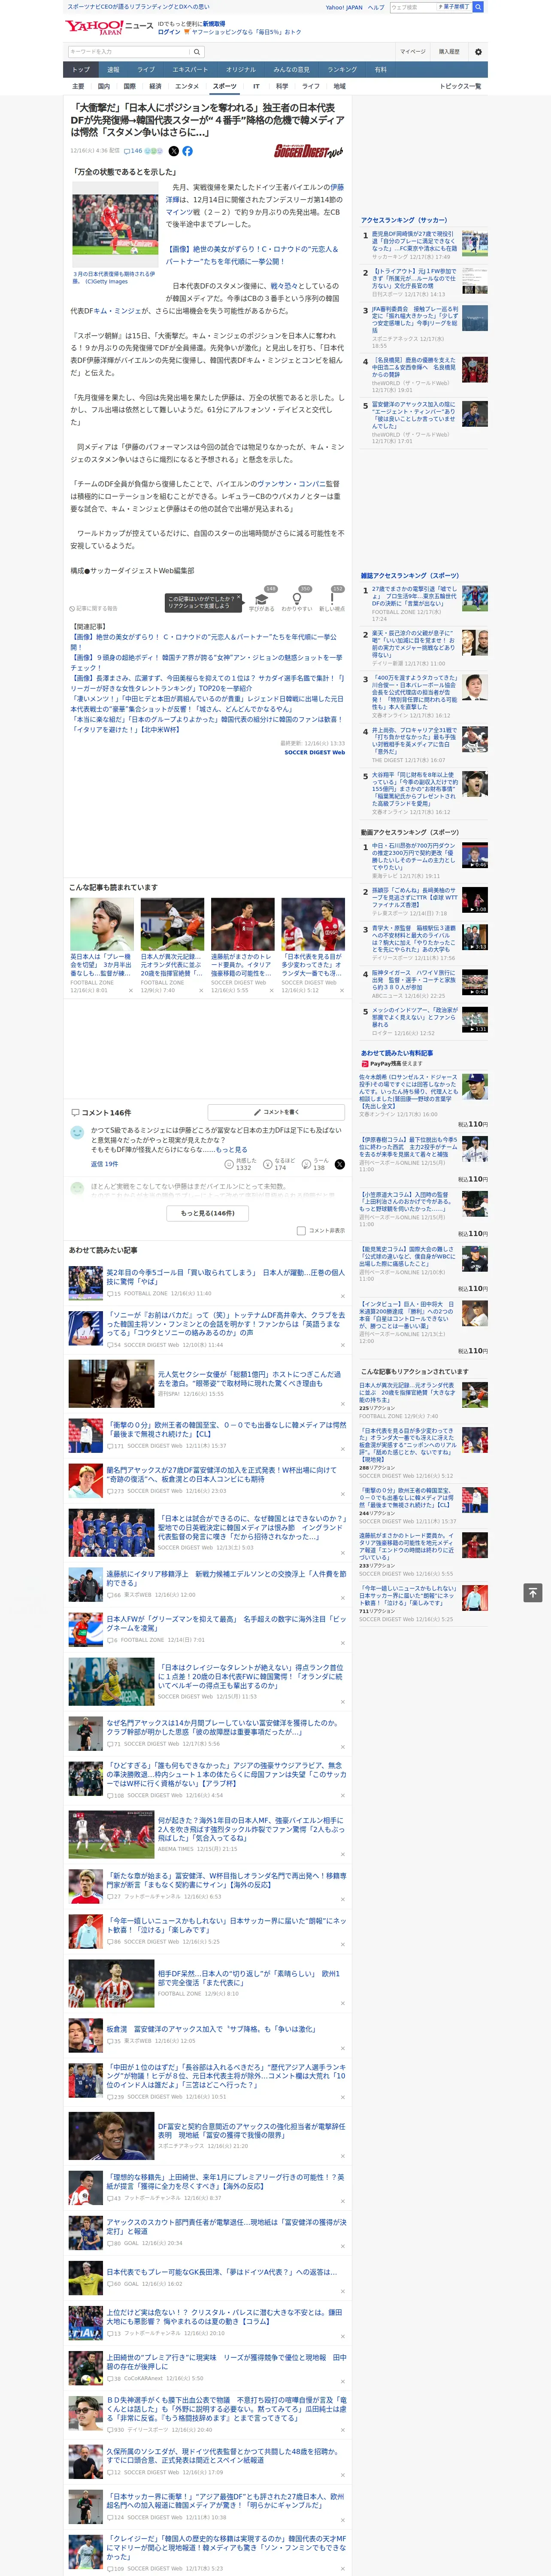Click the ウェブ検索 input field
This screenshot has height=2576, width=551.
(412, 7)
